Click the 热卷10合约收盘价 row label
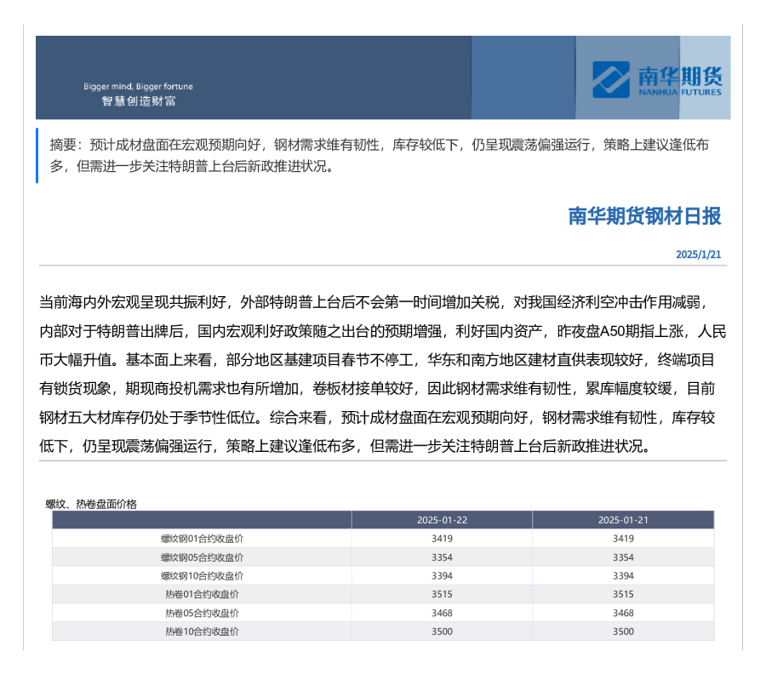 [202, 631]
